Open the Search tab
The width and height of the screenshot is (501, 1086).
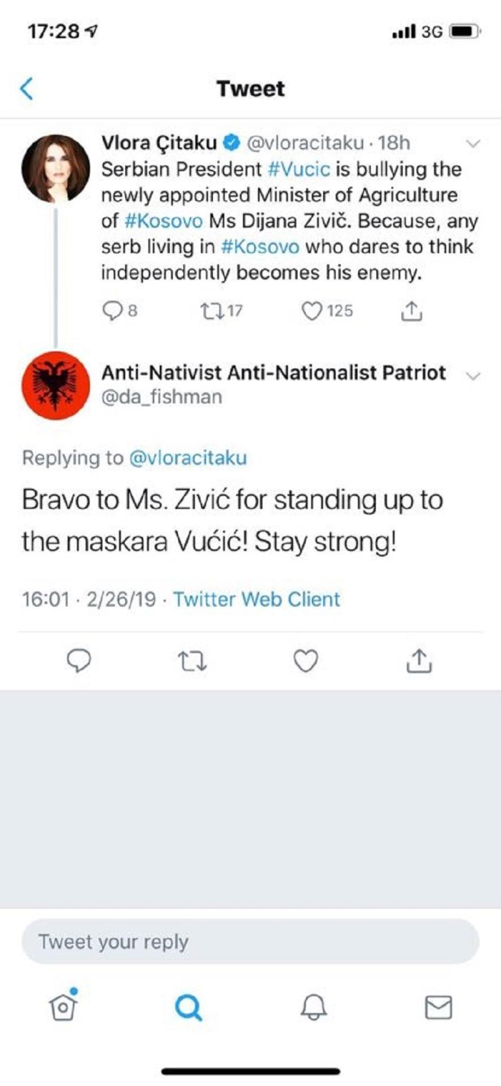pyautogui.click(x=188, y=1007)
